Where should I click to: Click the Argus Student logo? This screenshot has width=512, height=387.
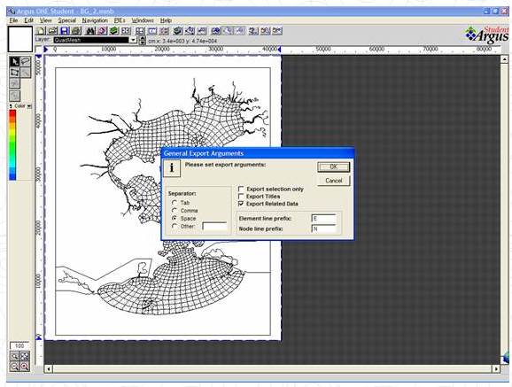(x=487, y=35)
